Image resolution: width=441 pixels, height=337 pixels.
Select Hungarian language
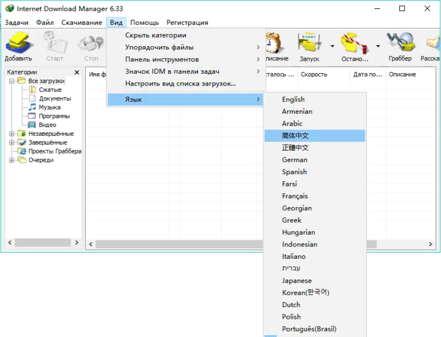click(315, 232)
